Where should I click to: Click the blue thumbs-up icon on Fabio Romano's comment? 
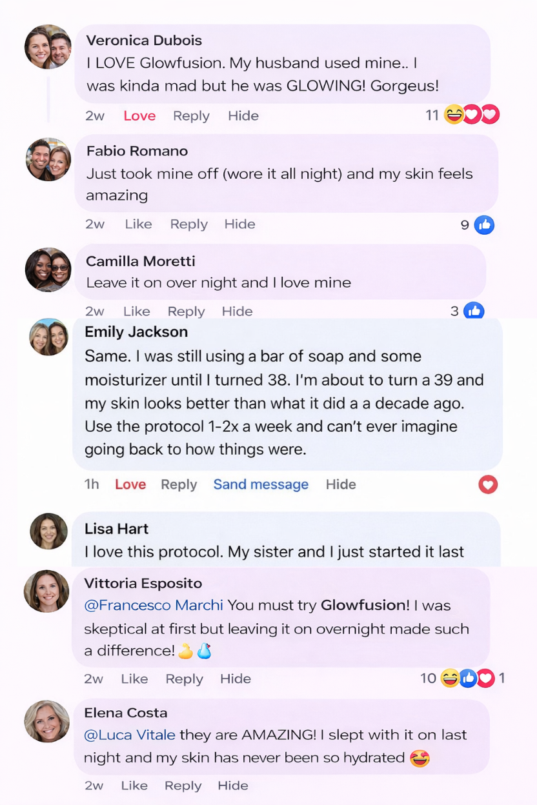pyautogui.click(x=484, y=225)
